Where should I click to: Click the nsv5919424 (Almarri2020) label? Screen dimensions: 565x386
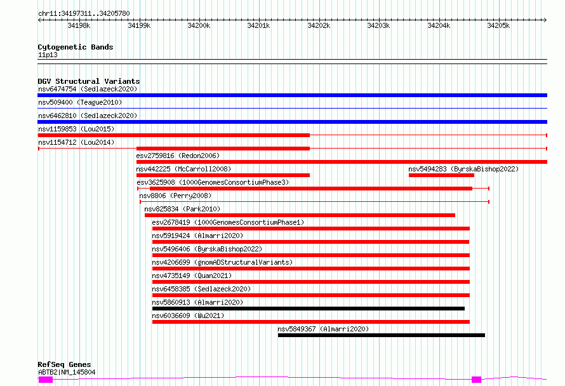coord(197,236)
